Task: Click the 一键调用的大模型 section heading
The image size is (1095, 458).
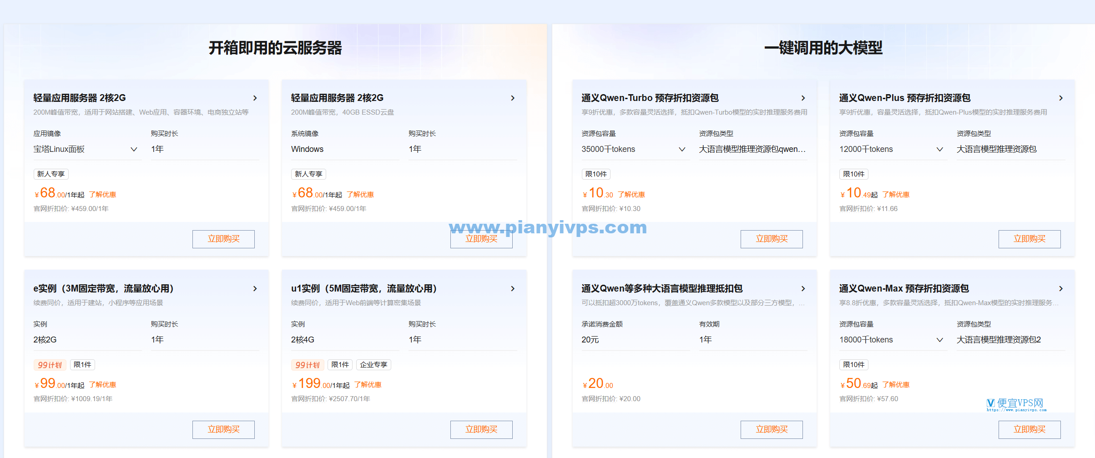Action: coord(823,48)
